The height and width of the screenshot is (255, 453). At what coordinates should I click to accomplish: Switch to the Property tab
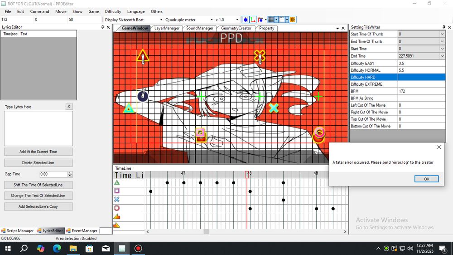pyautogui.click(x=267, y=28)
